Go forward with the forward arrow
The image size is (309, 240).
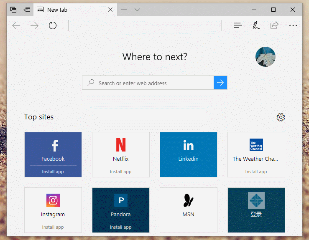(x=34, y=25)
